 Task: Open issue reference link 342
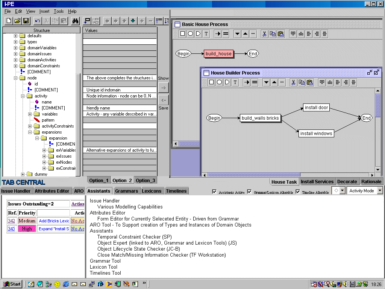(12, 221)
